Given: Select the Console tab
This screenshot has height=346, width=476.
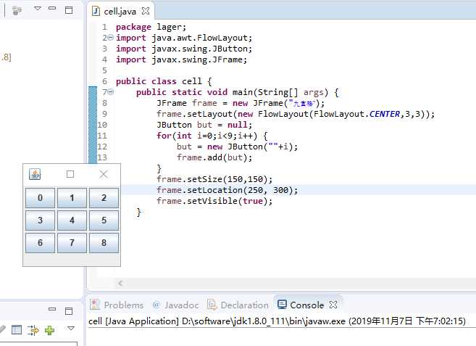Looking at the screenshot, I should (x=307, y=305).
